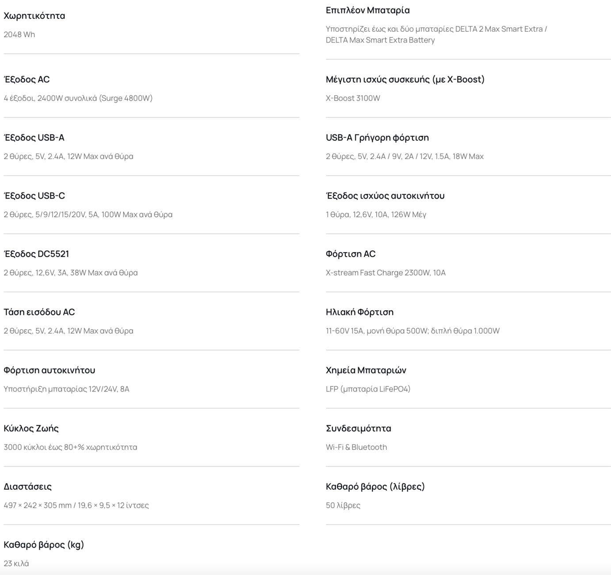This screenshot has height=575, width=611.
Task: Click the Ηλιακή Φόρτιση heading
Action: point(359,312)
